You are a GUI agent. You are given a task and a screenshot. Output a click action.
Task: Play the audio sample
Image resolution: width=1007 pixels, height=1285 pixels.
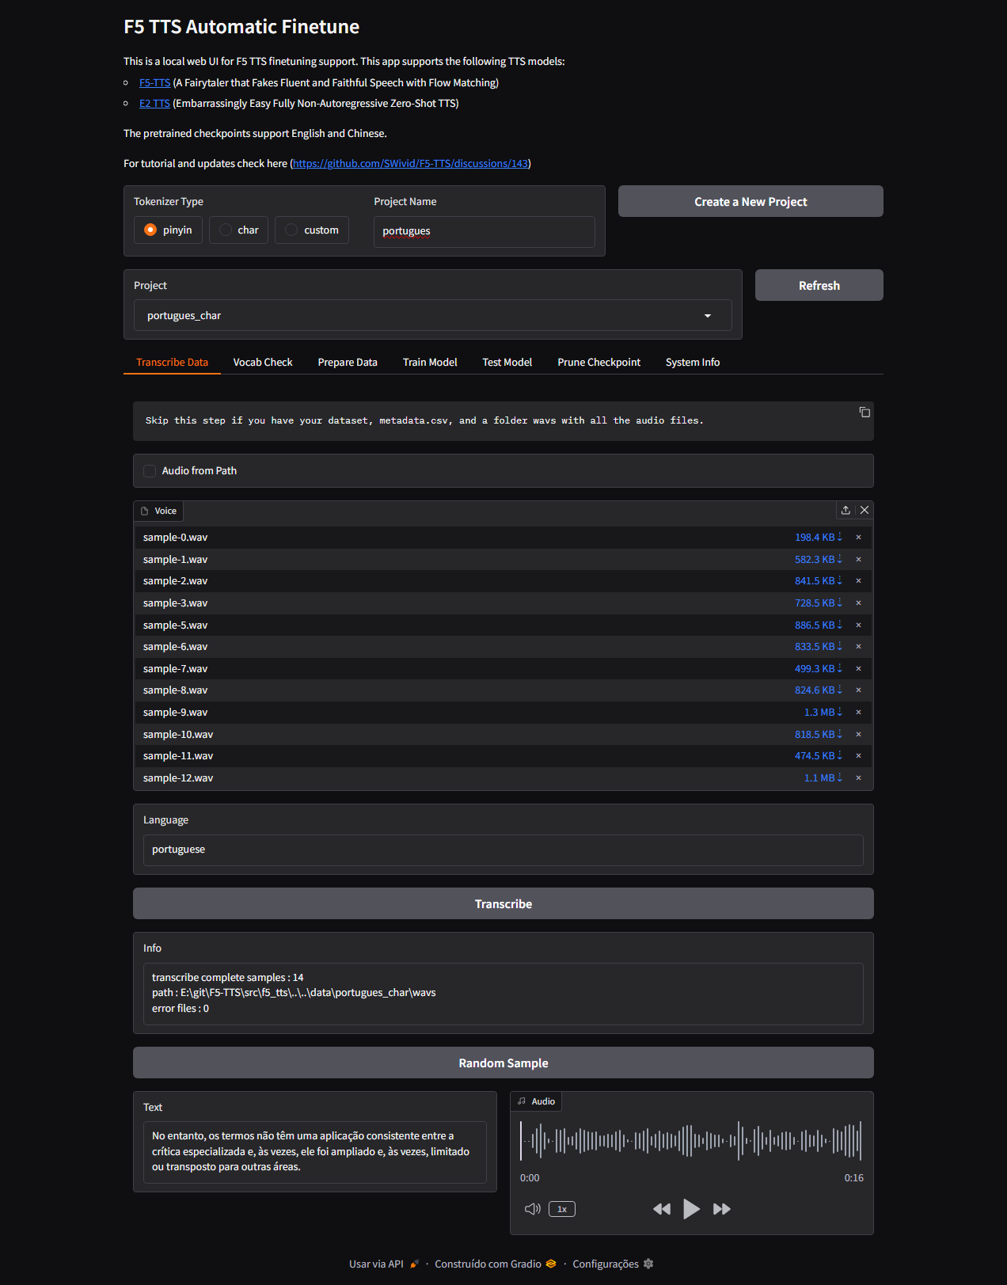coord(691,1209)
